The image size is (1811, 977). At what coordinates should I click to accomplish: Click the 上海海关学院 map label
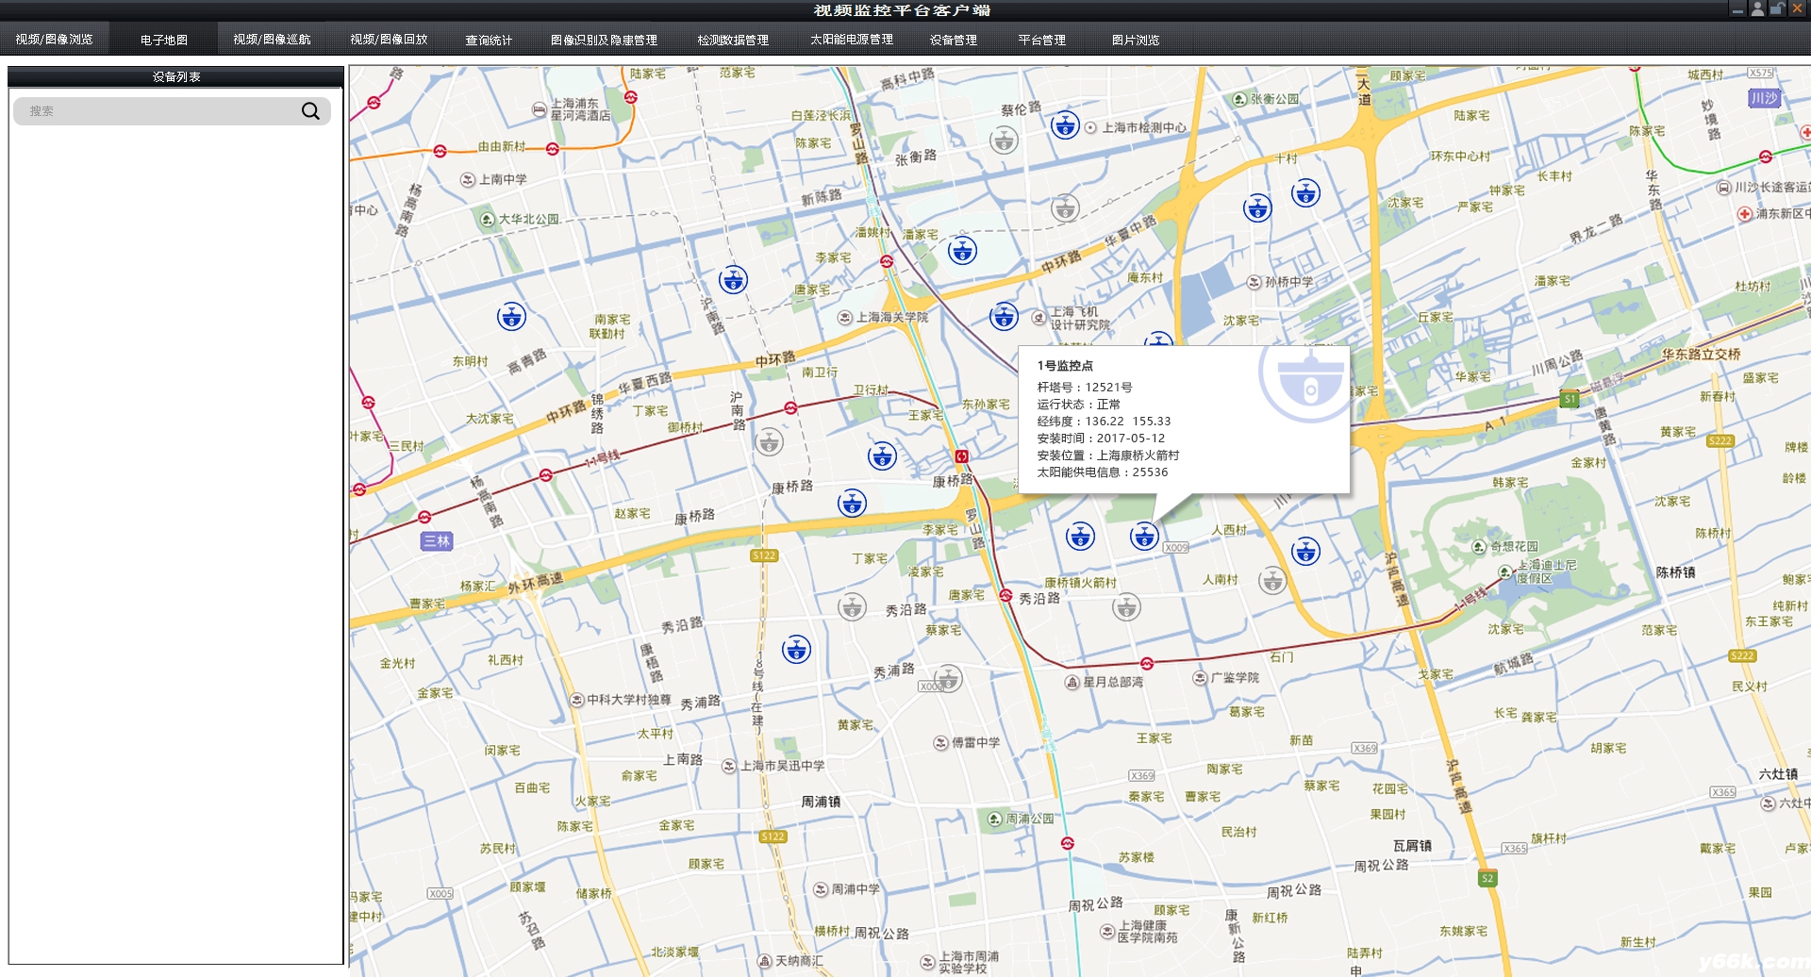click(x=891, y=317)
